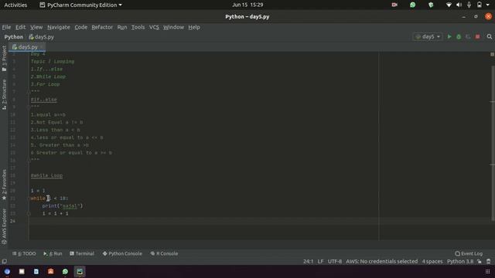Click the 24:1 cursor position indicator
The height and width of the screenshot is (278, 495).
(308, 261)
